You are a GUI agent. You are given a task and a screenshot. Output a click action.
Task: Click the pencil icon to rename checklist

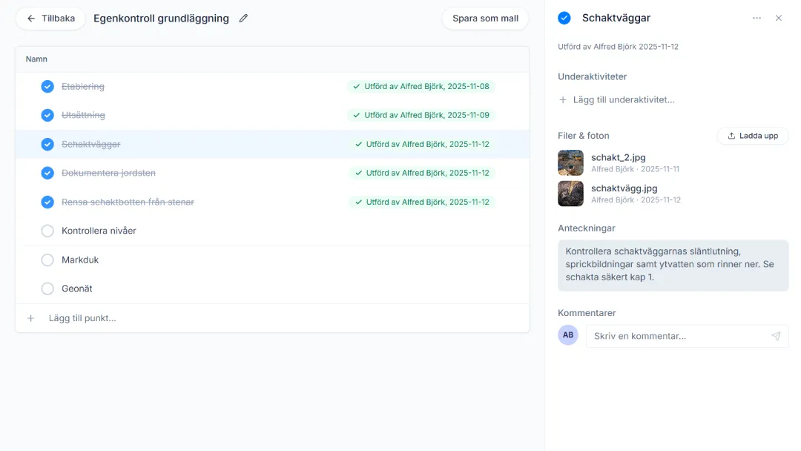(x=243, y=19)
